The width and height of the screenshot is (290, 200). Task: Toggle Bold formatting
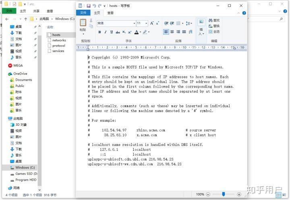(x=100, y=32)
